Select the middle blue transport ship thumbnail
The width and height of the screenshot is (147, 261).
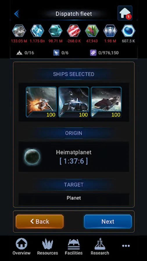[x=74, y=102]
